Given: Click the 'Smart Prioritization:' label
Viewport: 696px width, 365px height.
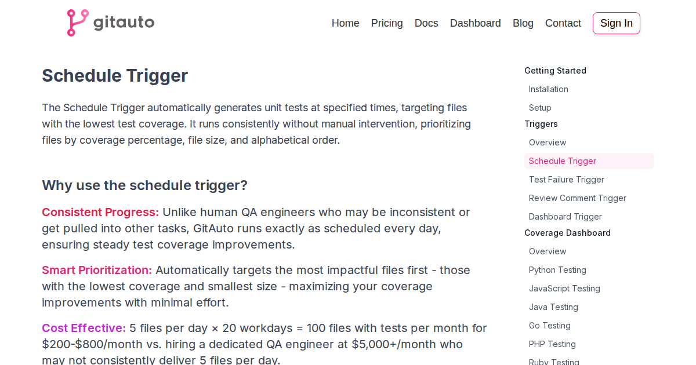Looking at the screenshot, I should 97,270.
